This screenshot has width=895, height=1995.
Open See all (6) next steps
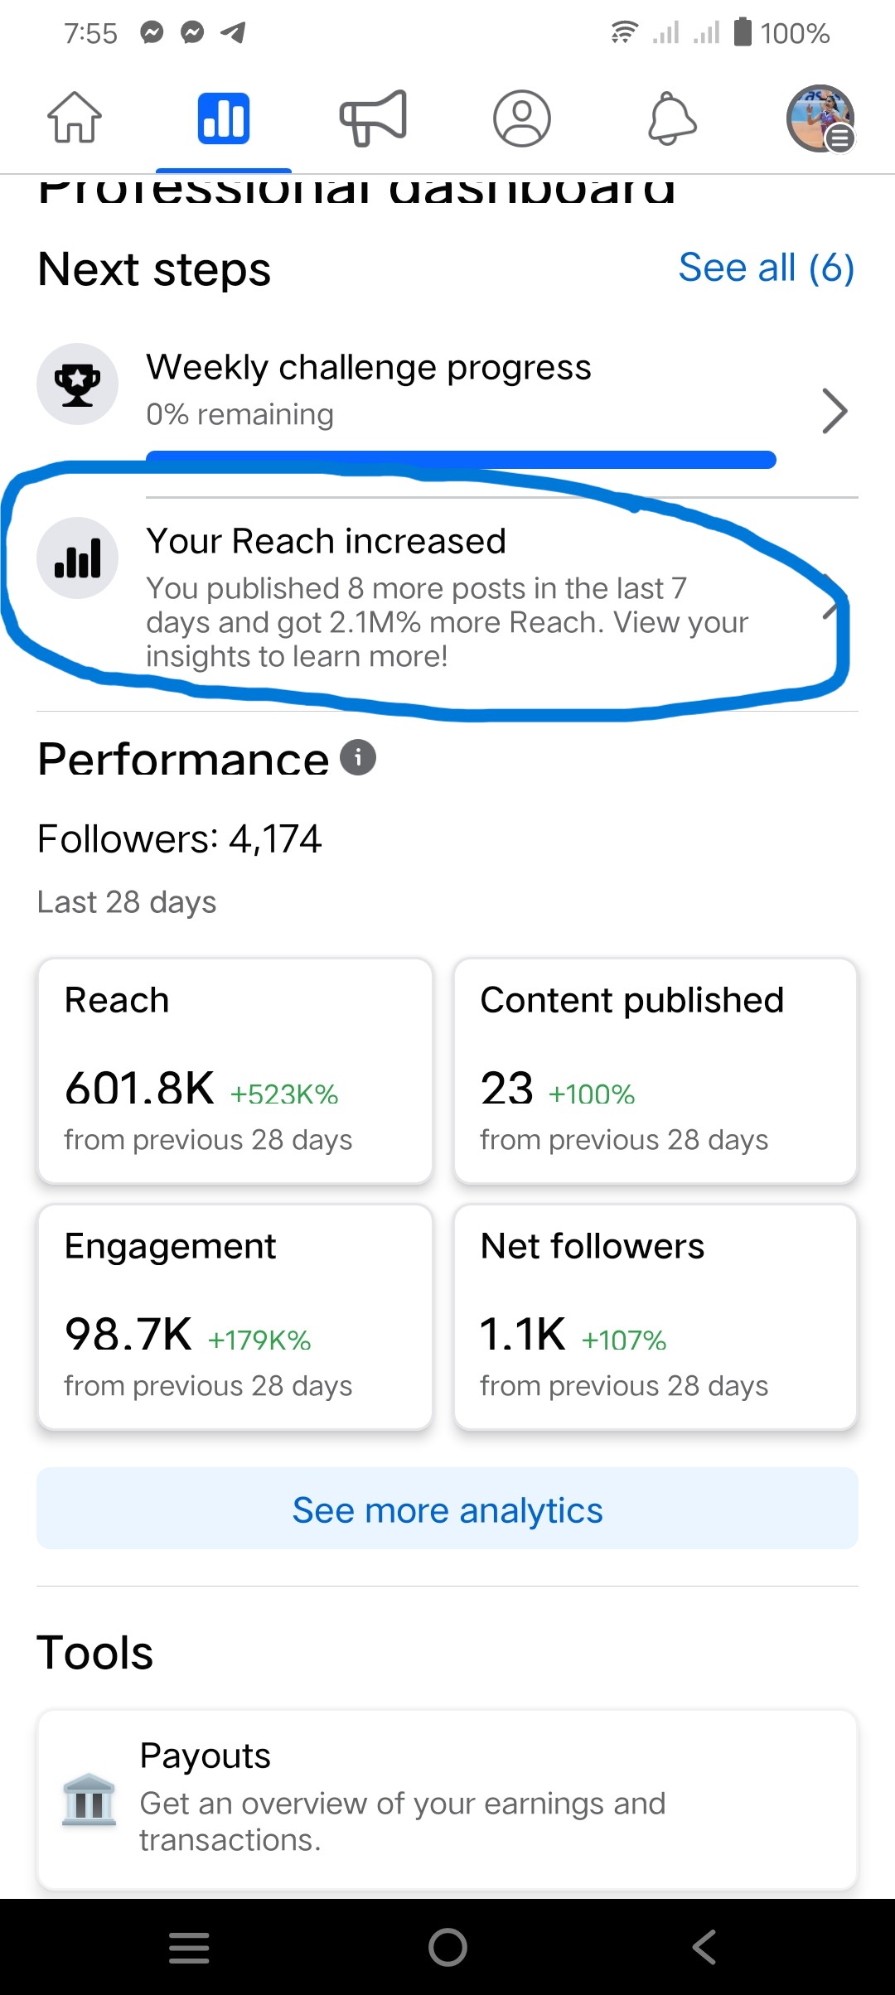click(766, 268)
